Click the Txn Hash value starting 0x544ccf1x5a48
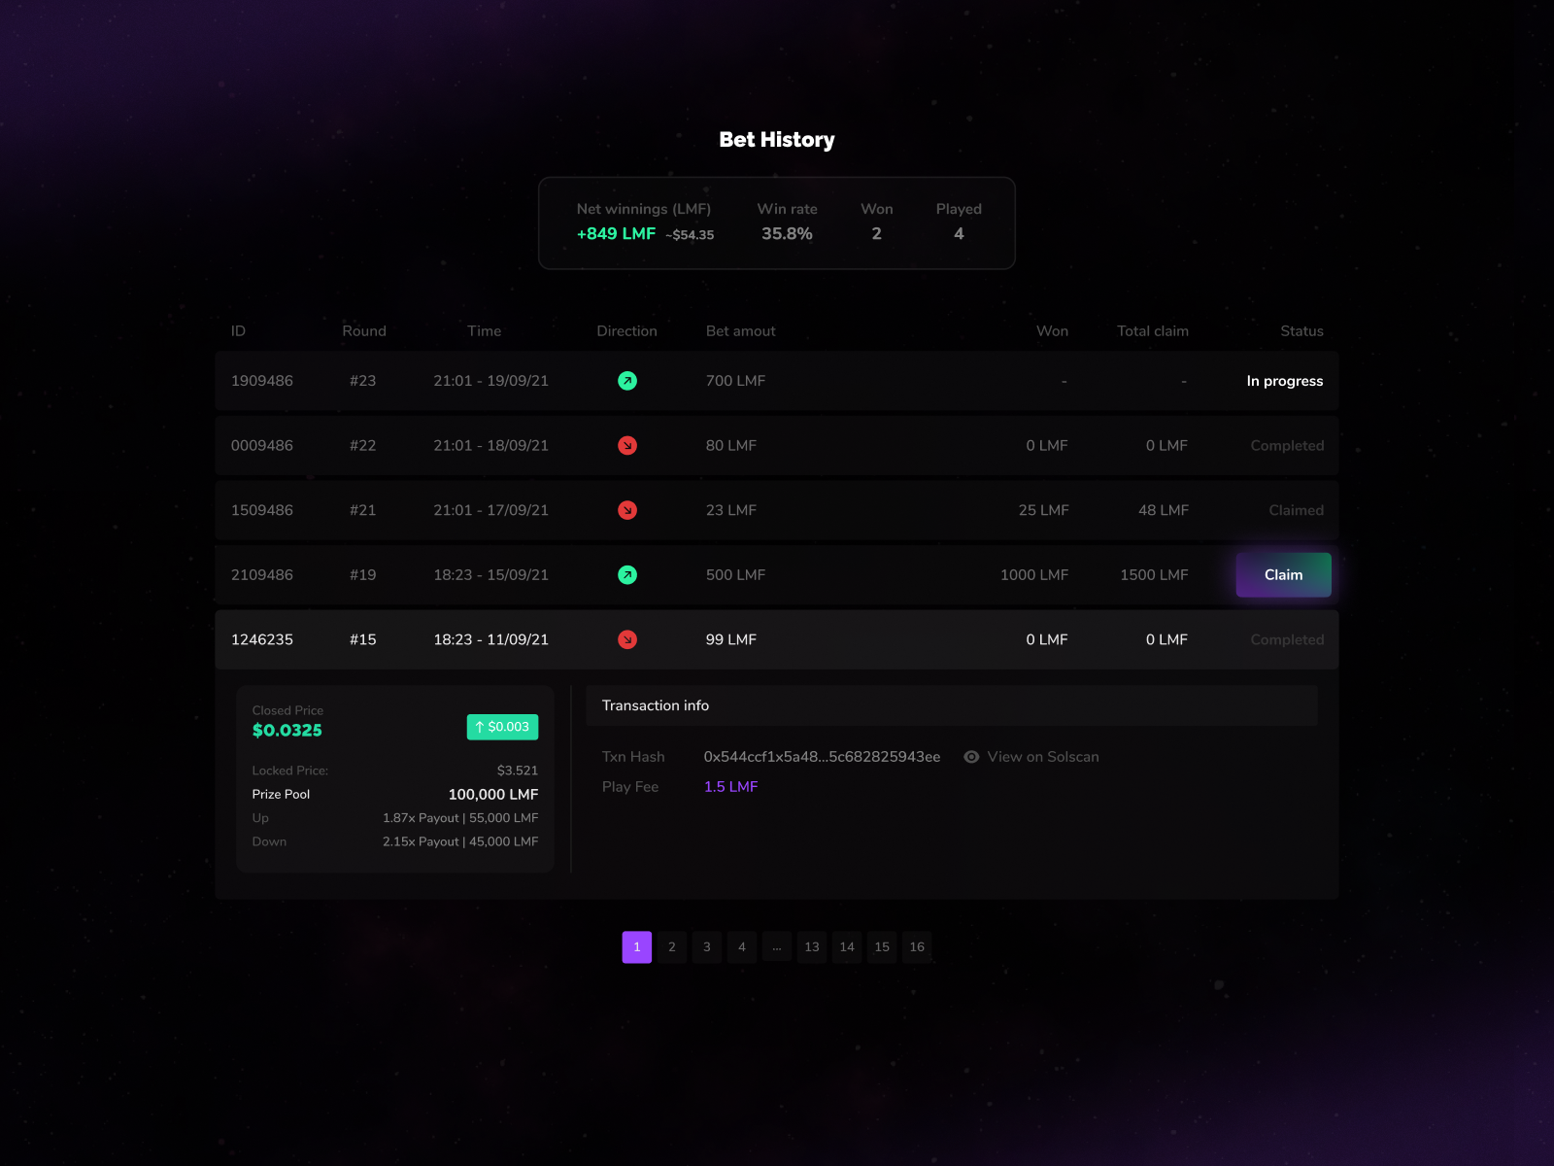This screenshot has height=1166, width=1554. click(822, 756)
